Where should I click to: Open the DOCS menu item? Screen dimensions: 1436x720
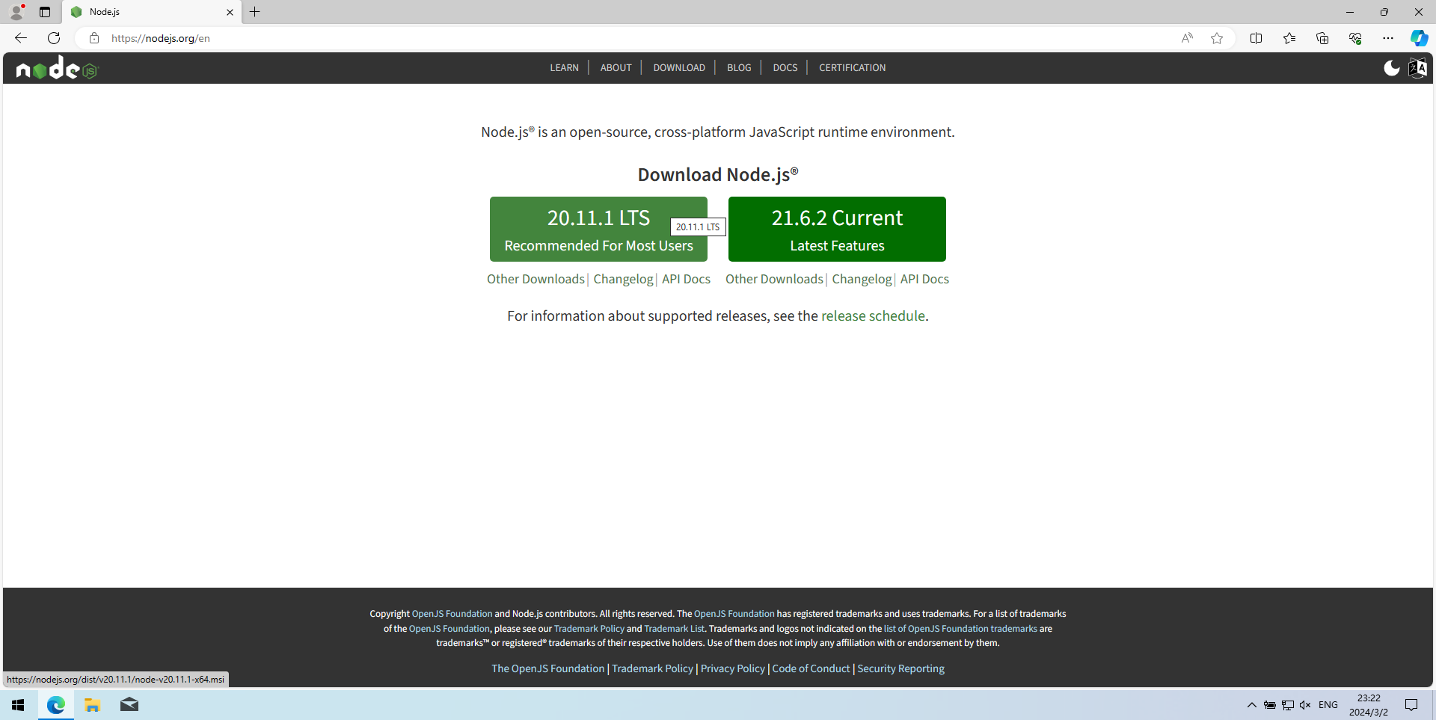(x=785, y=68)
